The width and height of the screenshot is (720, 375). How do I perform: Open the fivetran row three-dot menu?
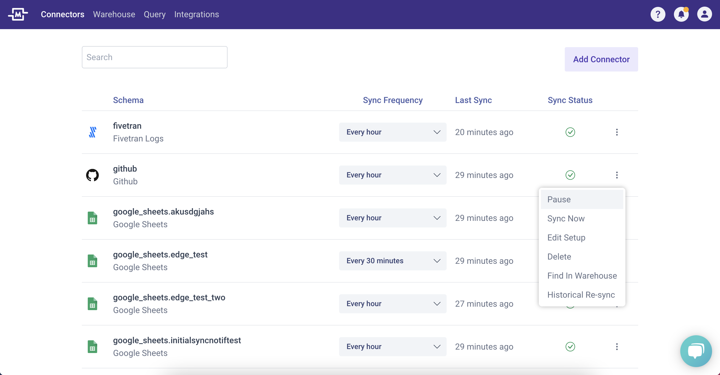(x=617, y=132)
